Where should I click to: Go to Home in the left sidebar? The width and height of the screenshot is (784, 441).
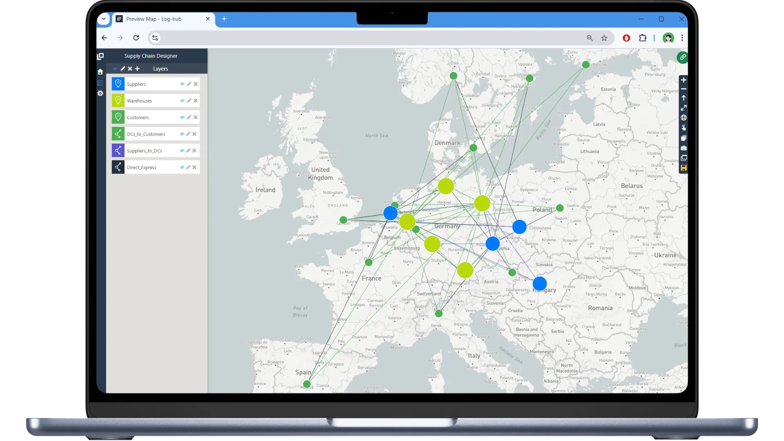[x=100, y=71]
